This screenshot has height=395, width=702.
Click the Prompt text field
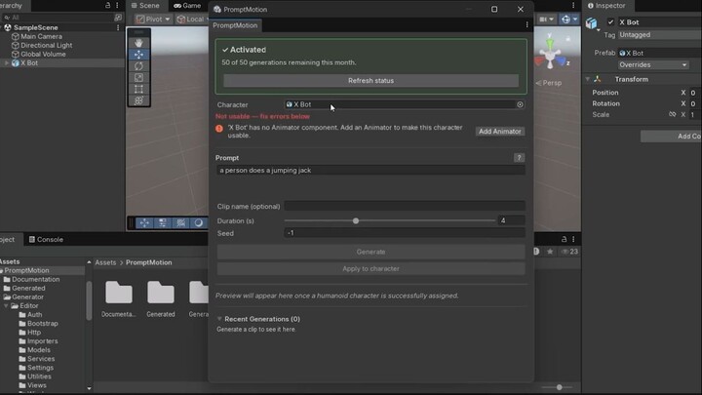370,170
